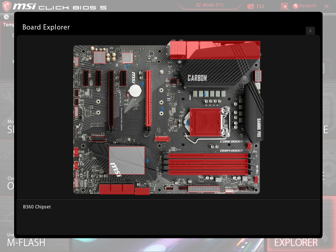Select the 8-pin CPU power connector near the top-right corner
The image size is (336, 252).
click(x=258, y=76)
